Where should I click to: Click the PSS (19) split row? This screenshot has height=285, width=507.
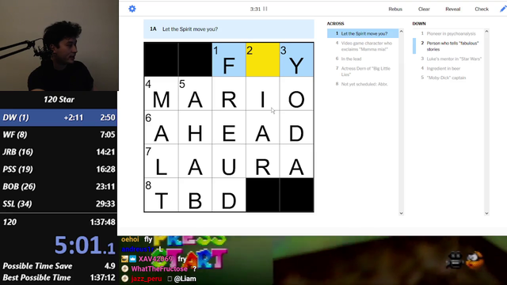pos(59,169)
